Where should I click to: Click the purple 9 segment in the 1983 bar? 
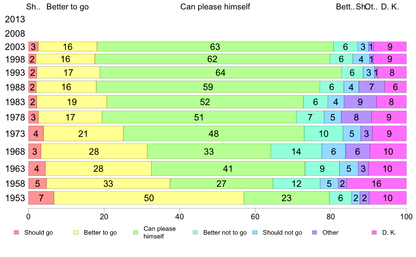coord(360,102)
